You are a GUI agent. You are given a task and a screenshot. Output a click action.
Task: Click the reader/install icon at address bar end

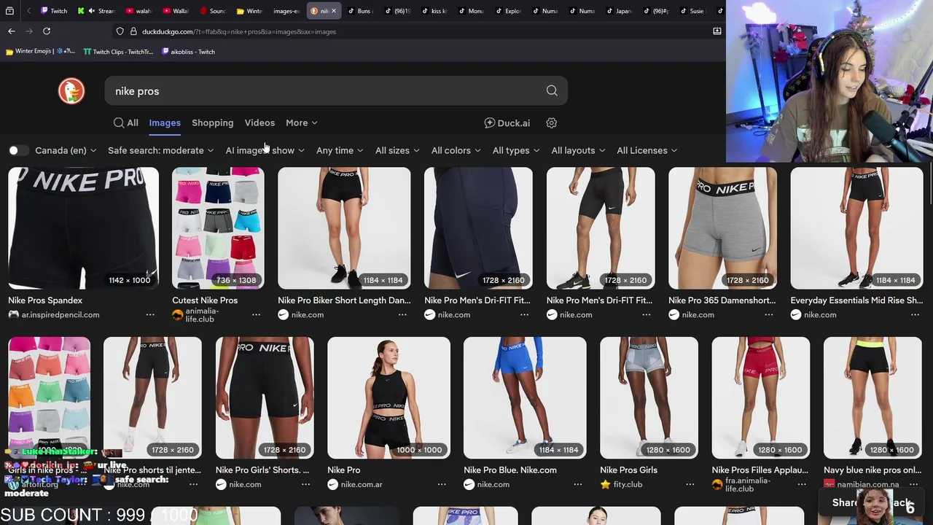click(717, 31)
